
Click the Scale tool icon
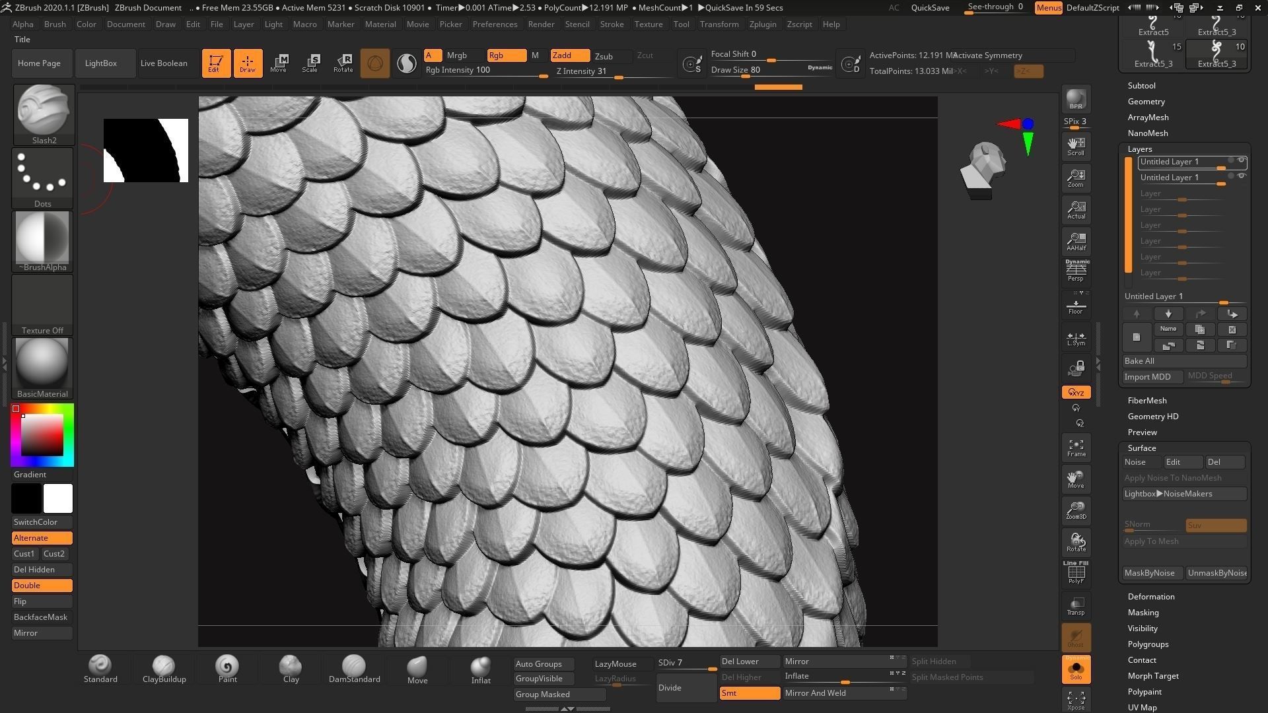[310, 63]
